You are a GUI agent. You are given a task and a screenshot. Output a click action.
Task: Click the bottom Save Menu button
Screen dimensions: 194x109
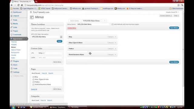point(174,62)
